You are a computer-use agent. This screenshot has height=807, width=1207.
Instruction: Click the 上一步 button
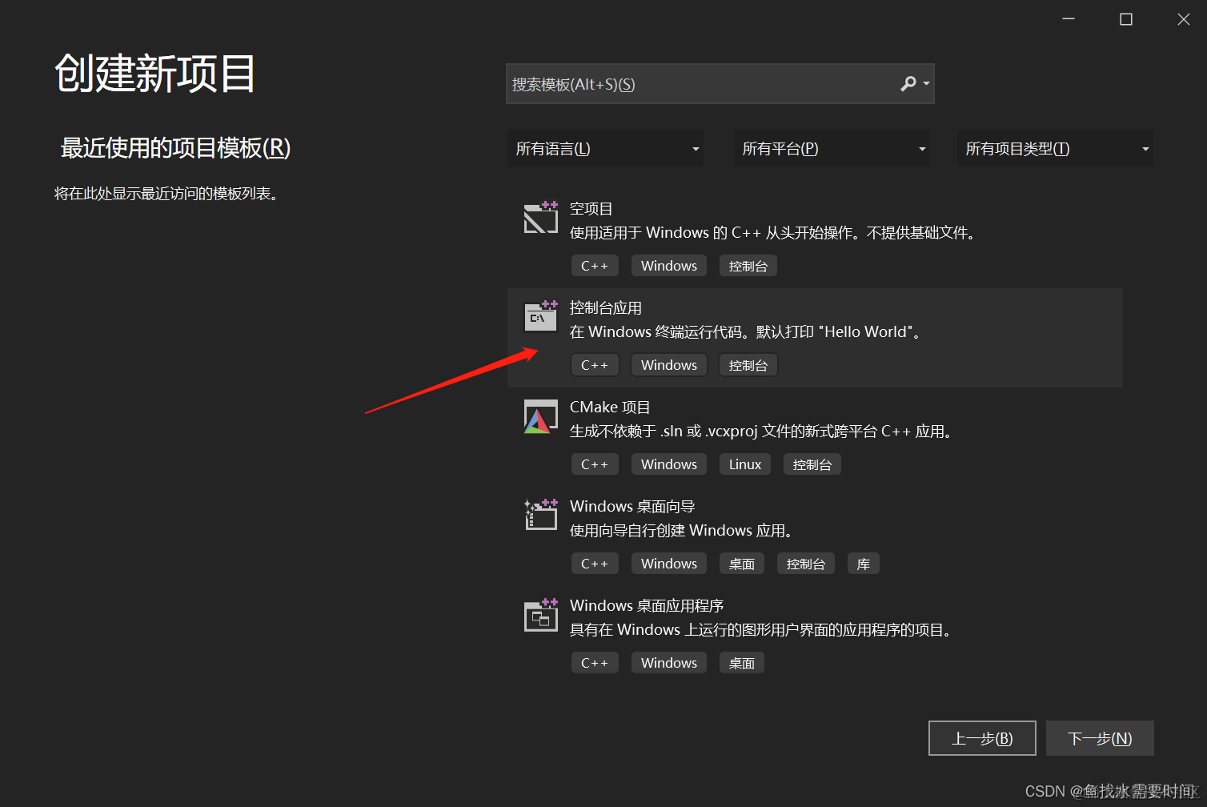982,737
